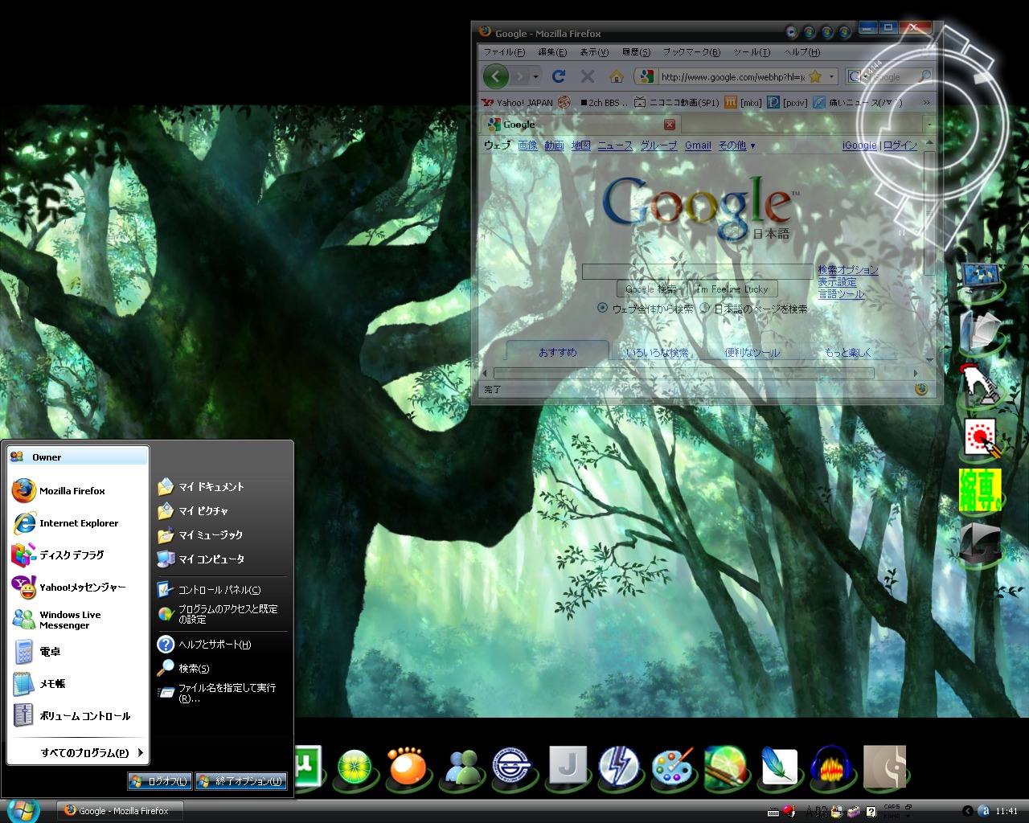Open the 表示(V) menu in Firefox
Viewport: 1029px width, 823px height.
click(594, 52)
